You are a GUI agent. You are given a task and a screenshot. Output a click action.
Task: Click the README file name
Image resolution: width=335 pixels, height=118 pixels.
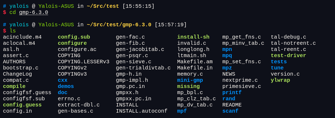(x=232, y=105)
